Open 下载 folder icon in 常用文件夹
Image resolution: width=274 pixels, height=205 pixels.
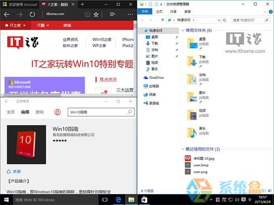[x=192, y=61]
